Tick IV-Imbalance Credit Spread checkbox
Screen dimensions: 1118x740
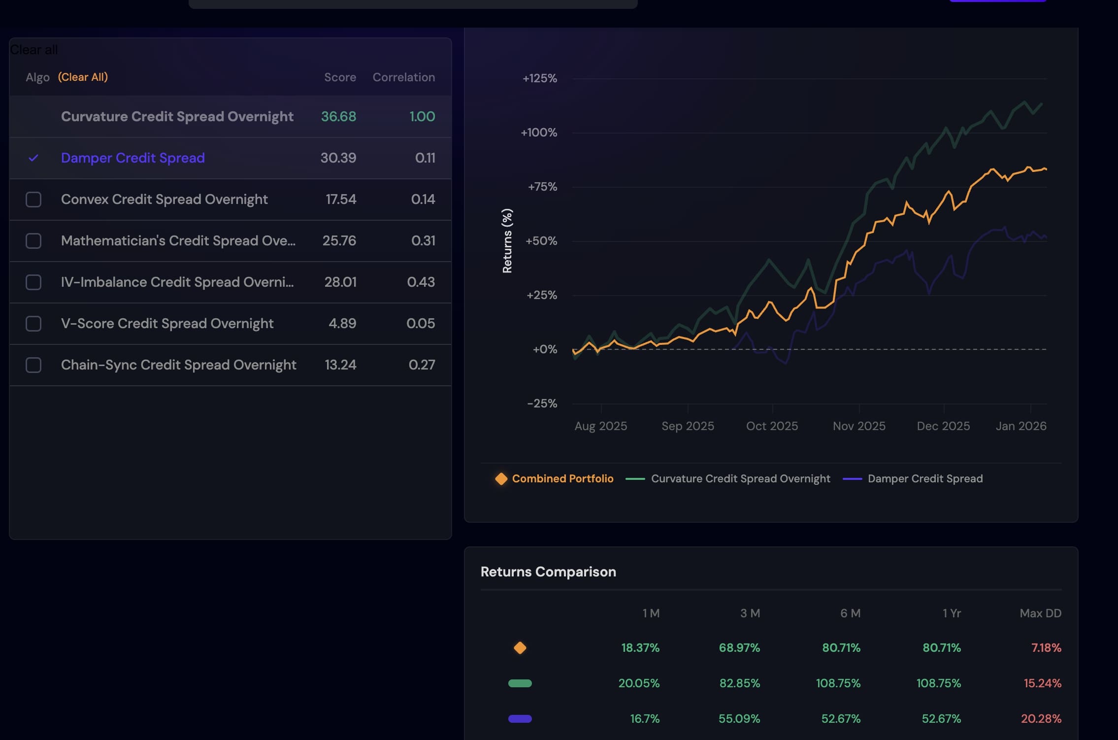33,282
